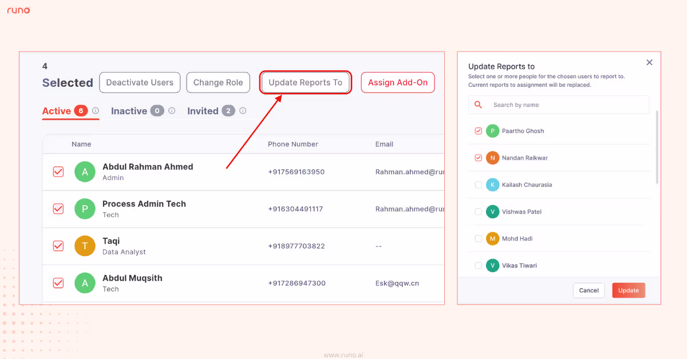Screen dimensions: 687x359
Task: Click Taqi's orange avatar icon
Action: (x=85, y=246)
